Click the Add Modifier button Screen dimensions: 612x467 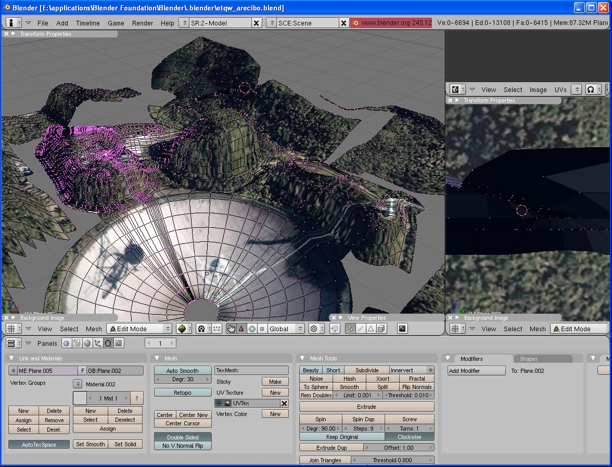tap(476, 371)
